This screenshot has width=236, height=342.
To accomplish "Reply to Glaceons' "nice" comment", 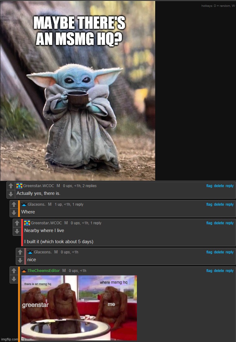I will 229,252.
